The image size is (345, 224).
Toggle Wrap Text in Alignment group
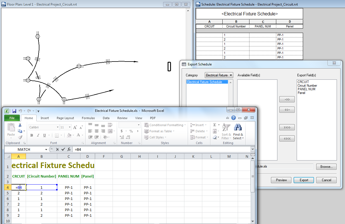click(110, 125)
